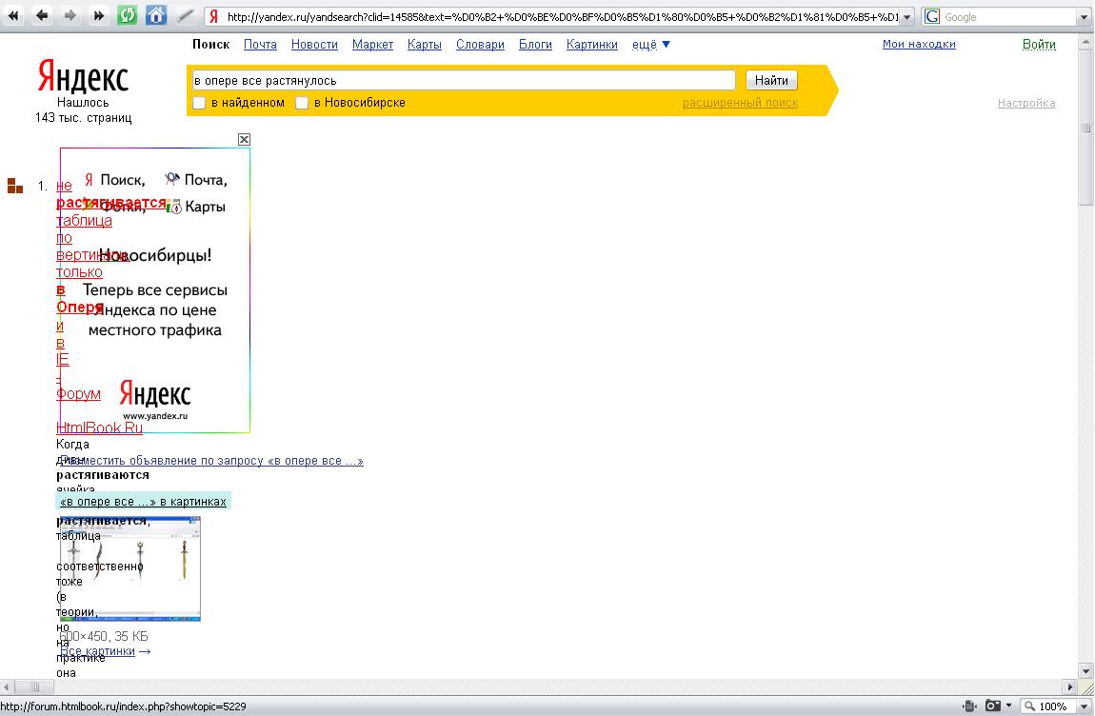Click the wand (pen) toolbar icon
Screen dimensions: 1095x716
point(185,14)
